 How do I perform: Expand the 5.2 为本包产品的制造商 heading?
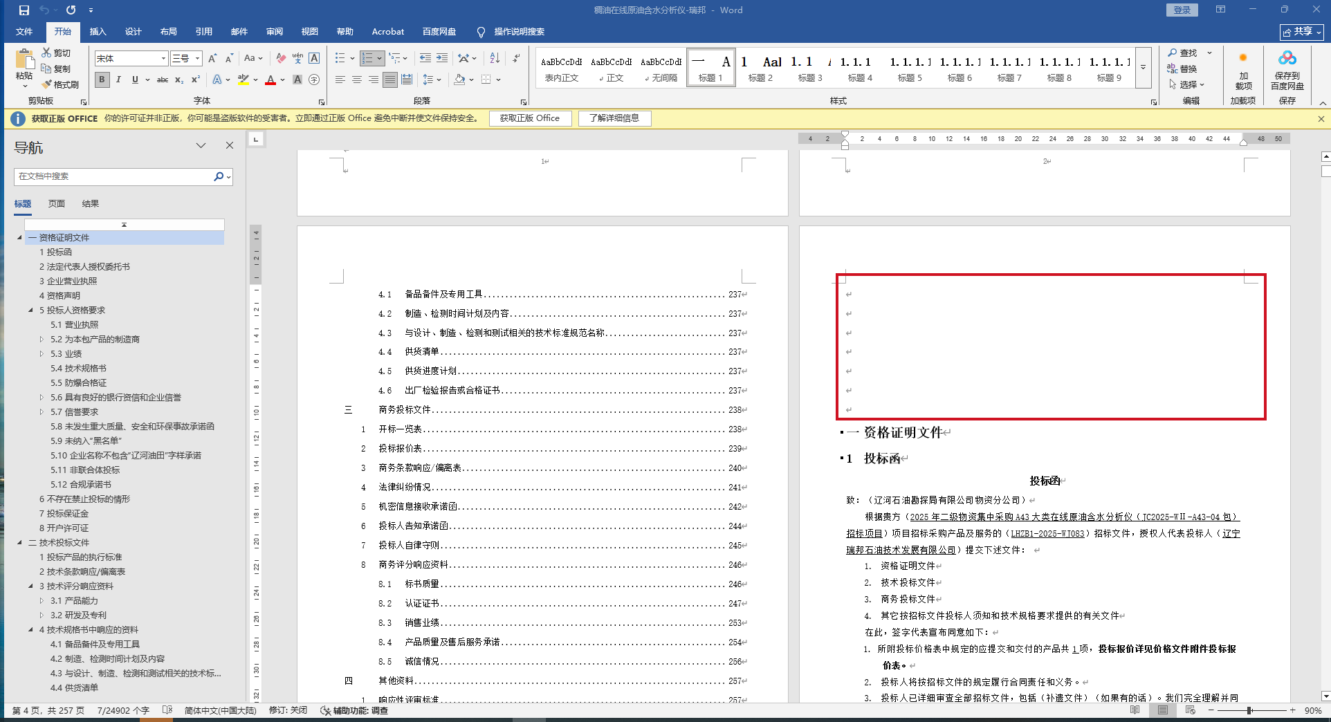click(42, 340)
